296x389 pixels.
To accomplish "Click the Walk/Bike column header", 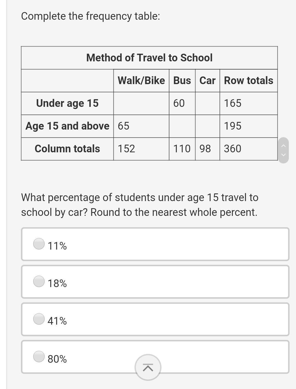I will (x=141, y=81).
